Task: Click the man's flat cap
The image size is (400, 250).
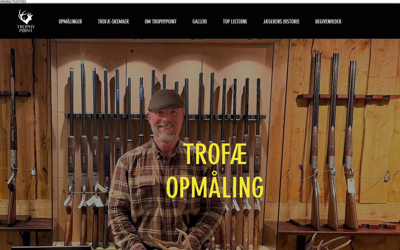Action: pos(166,100)
